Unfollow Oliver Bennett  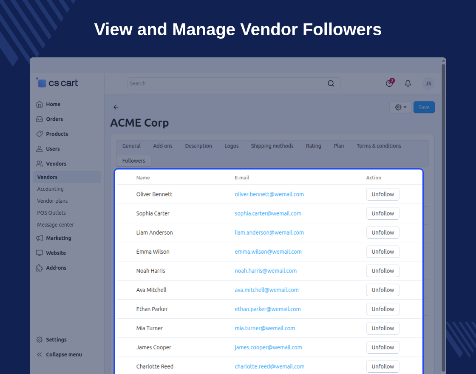(x=382, y=194)
